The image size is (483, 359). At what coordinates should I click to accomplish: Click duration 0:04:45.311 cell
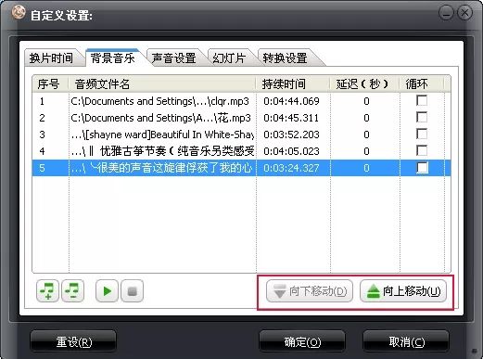[291, 118]
